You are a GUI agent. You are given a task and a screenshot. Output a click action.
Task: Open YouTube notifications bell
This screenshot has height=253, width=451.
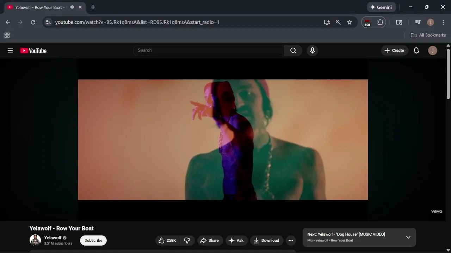click(416, 50)
